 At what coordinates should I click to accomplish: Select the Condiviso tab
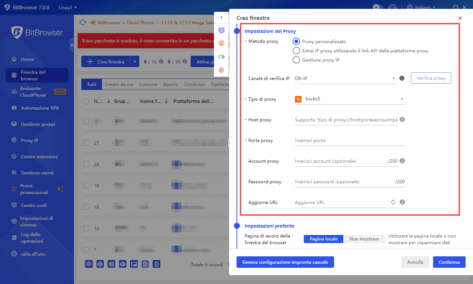(x=194, y=84)
